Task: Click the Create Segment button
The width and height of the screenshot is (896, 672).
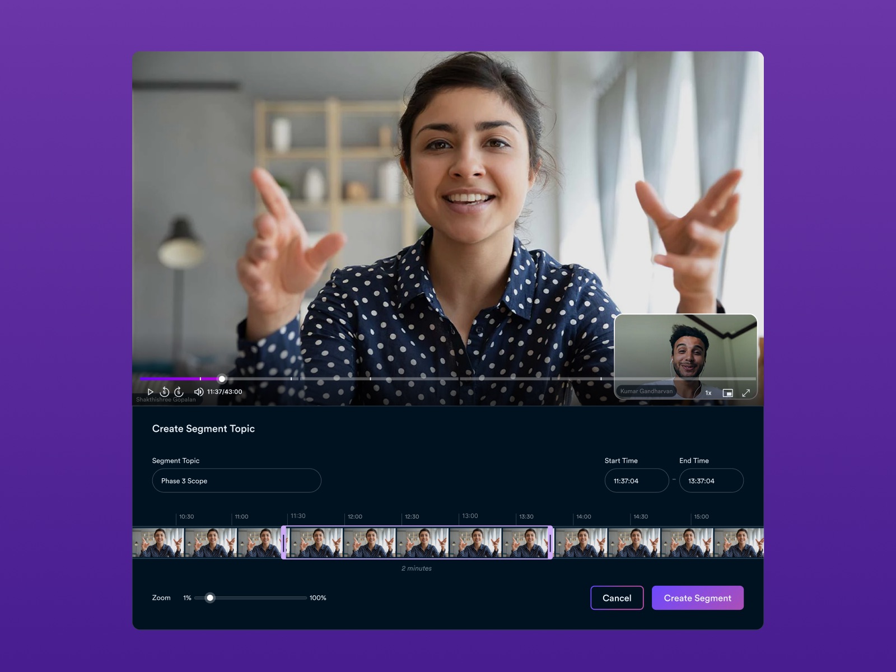Action: [x=698, y=598]
